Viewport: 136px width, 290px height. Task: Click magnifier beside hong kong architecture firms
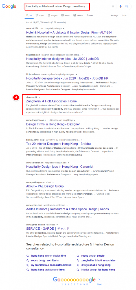(28, 270)
